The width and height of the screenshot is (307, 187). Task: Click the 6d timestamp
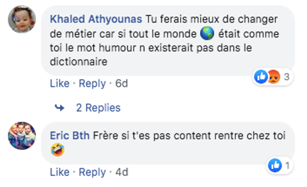(x=122, y=84)
